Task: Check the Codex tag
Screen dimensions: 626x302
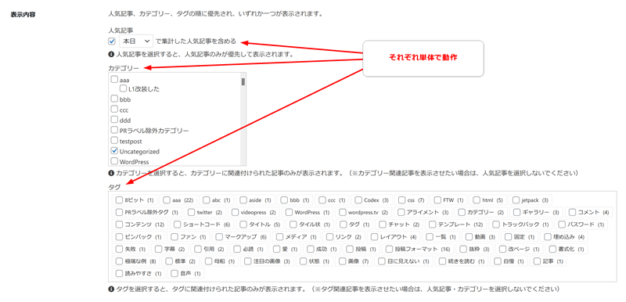Action: pyautogui.click(x=358, y=200)
